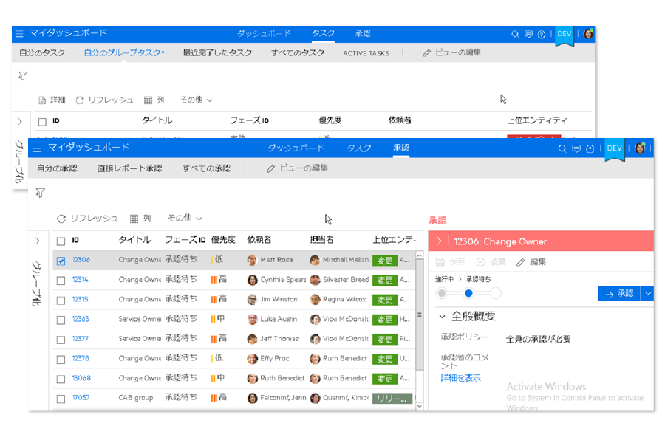The height and width of the screenshot is (443, 665).
Task: Collapse detail panel via 12306 header chevron
Action: (x=439, y=241)
